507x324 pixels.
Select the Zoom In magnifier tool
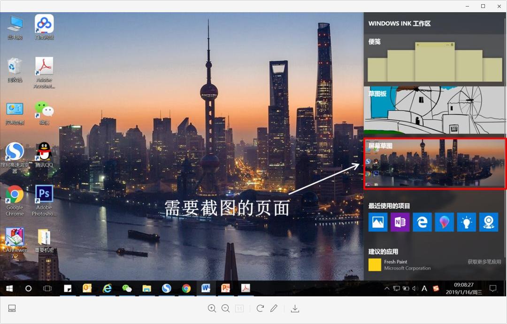212,309
